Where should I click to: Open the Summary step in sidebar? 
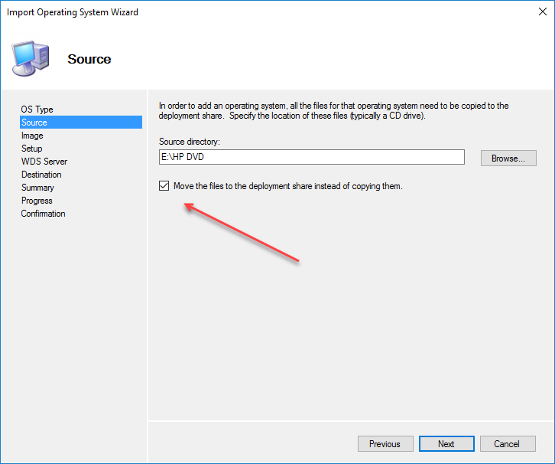coord(37,188)
